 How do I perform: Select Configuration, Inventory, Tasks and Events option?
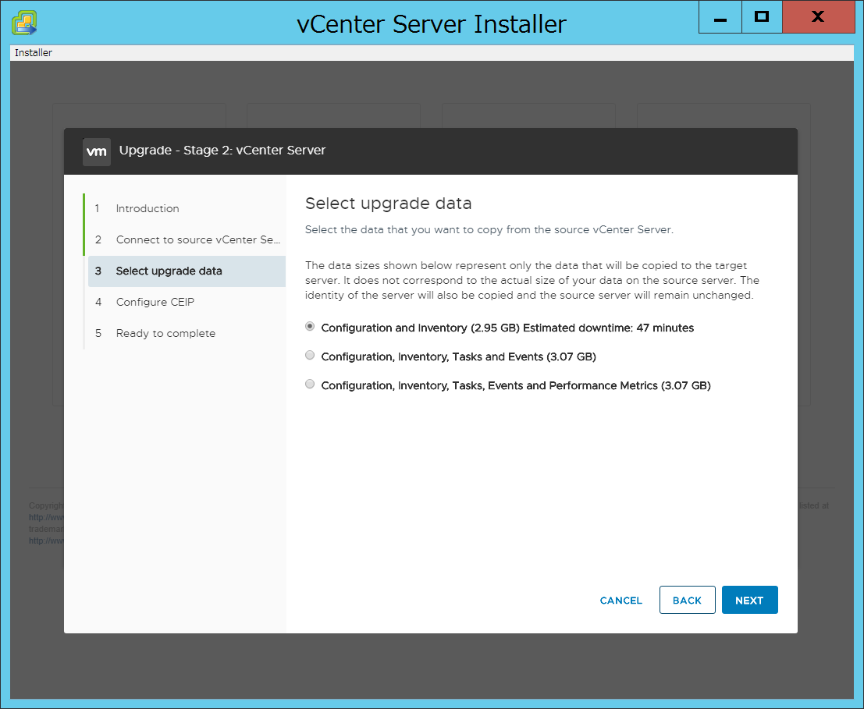(x=310, y=356)
